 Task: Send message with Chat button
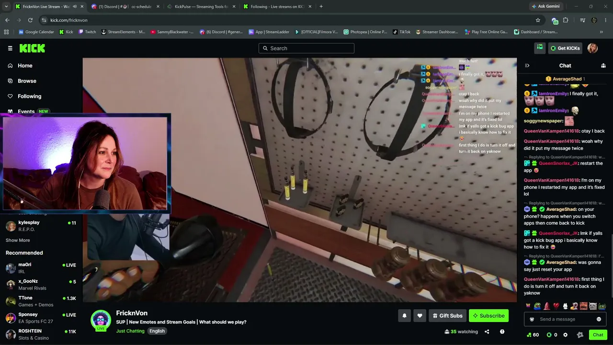(x=598, y=335)
